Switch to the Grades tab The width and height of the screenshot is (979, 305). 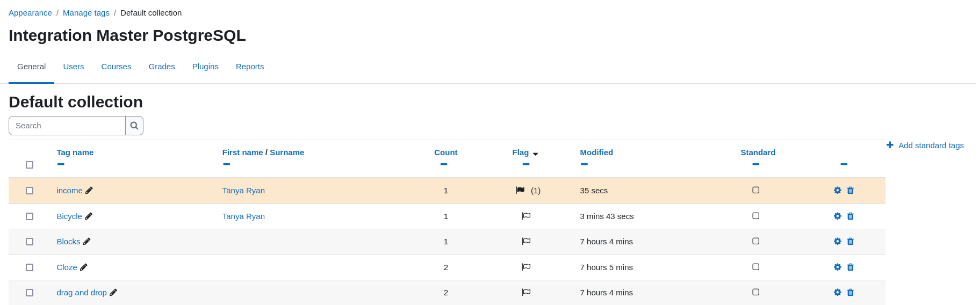162,67
